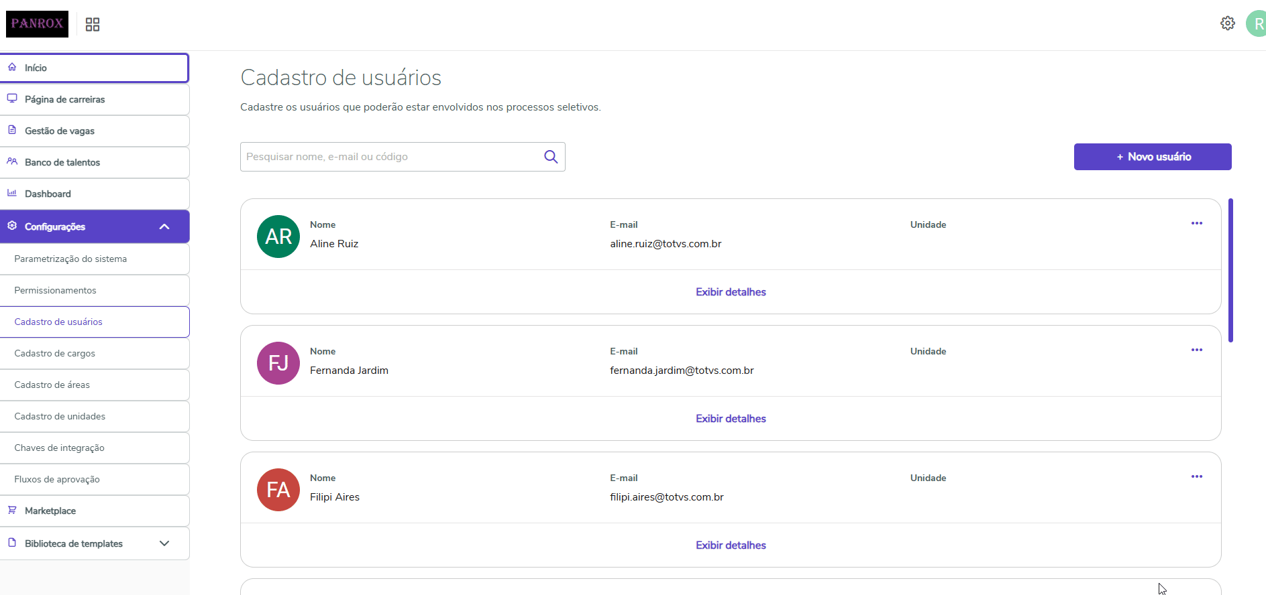
Task: Open options menu for Filipi Aires
Action: click(1197, 476)
